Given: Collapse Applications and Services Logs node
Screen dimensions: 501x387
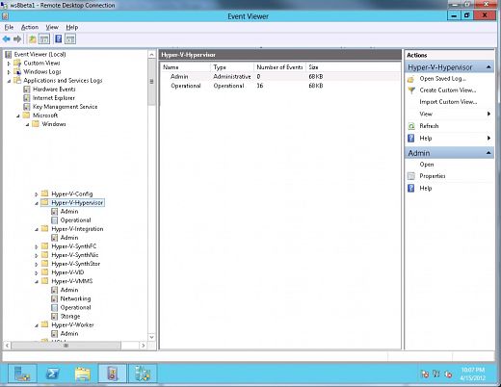Looking at the screenshot, I should coord(9,81).
